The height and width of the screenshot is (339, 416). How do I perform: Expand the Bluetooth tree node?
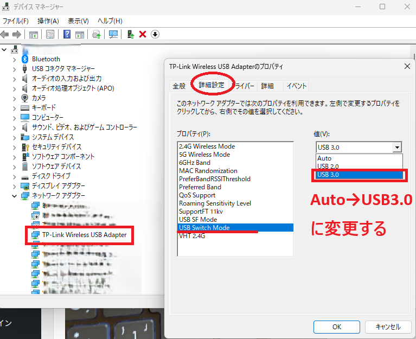coord(14,60)
